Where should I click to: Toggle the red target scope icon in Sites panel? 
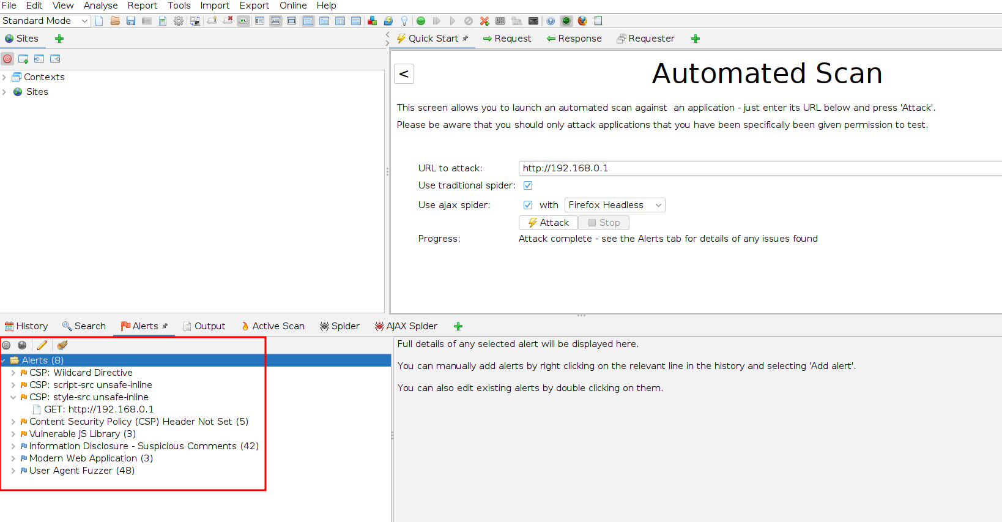7,59
